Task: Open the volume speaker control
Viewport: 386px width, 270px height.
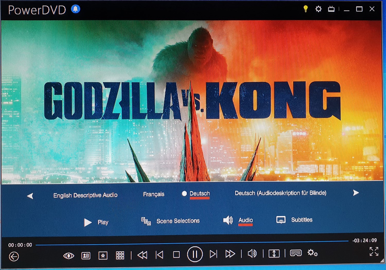Action: click(252, 254)
